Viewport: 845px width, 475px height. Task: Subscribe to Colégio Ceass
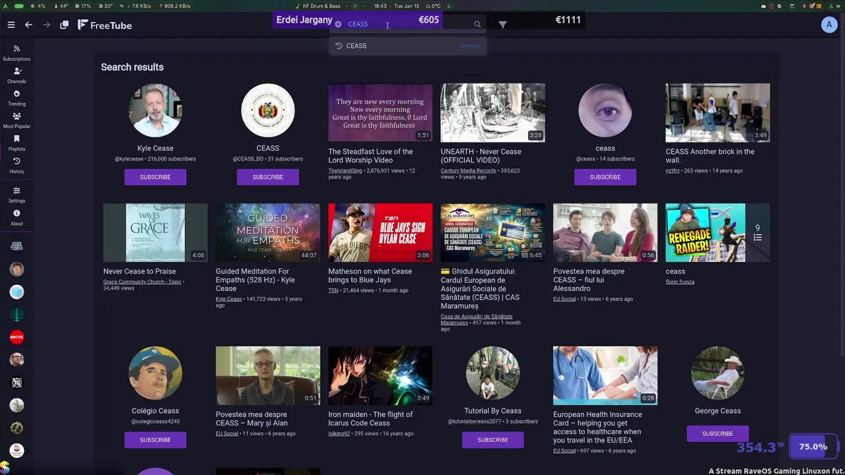click(155, 439)
